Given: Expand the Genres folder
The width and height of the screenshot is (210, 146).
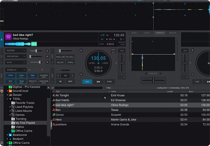Looking at the screenshot, I should coord(10,115).
